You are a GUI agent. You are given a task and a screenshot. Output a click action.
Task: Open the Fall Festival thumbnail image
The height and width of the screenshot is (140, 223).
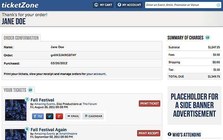pyautogui.click(x=16, y=110)
